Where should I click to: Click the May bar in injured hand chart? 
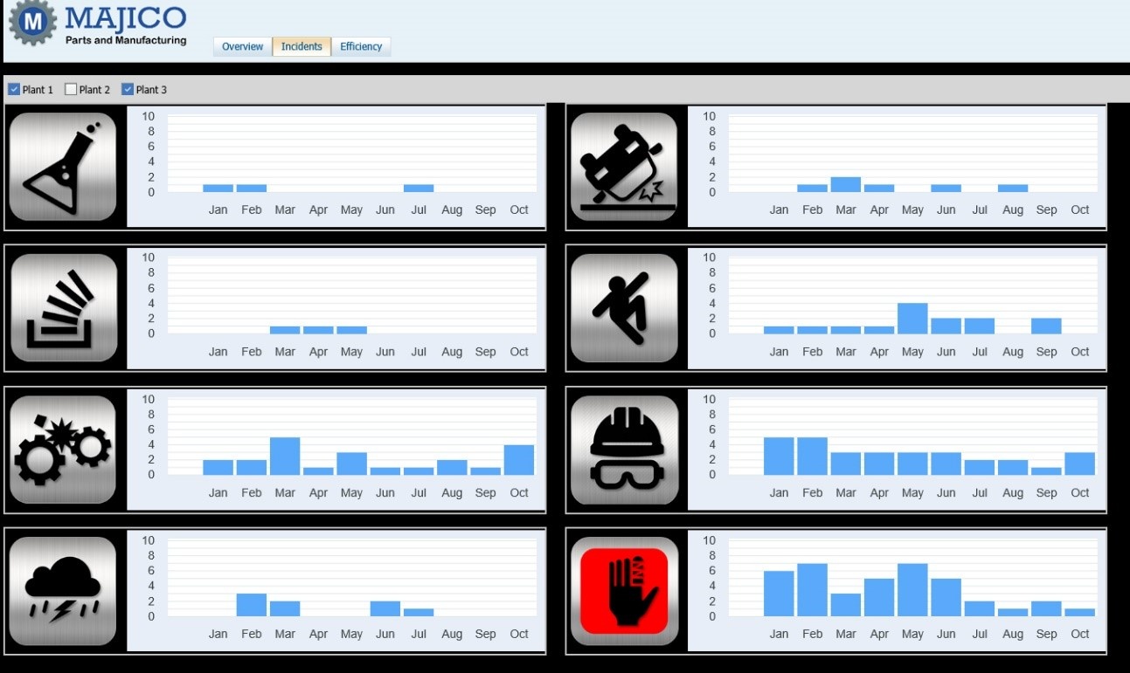click(x=912, y=590)
